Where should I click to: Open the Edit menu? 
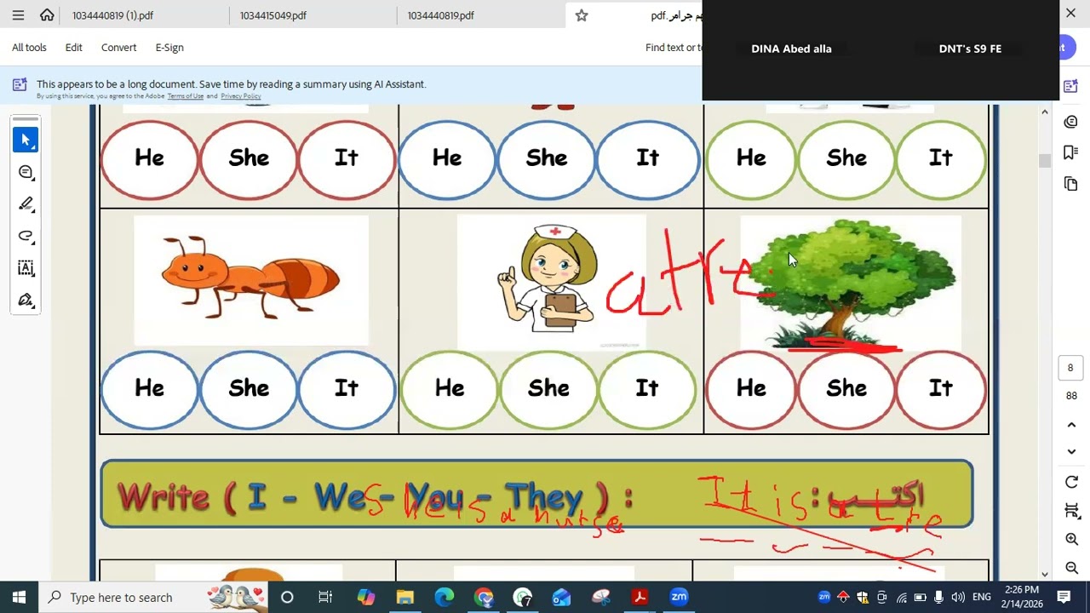coord(74,48)
